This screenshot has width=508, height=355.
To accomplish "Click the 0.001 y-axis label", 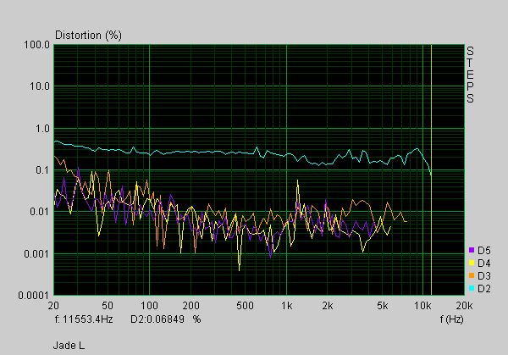I will point(37,254).
